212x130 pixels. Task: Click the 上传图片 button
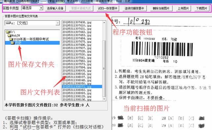pyautogui.click(x=183, y=8)
